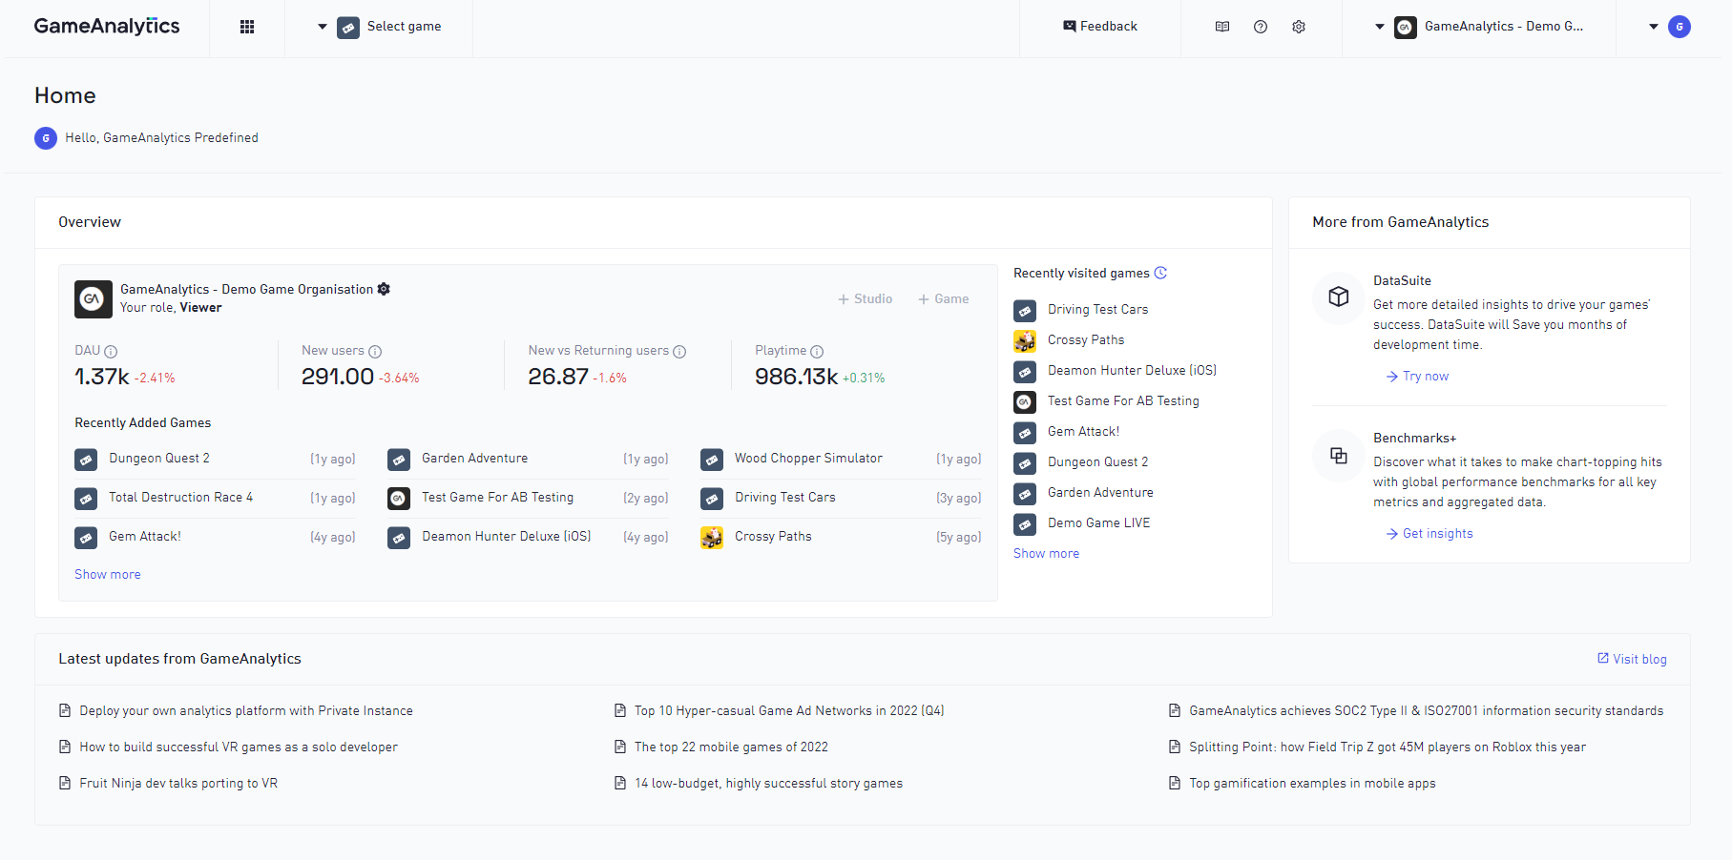1732x860 pixels.
Task: Open organisation settings gear next to Demo Game Organisation
Action: pos(384,289)
